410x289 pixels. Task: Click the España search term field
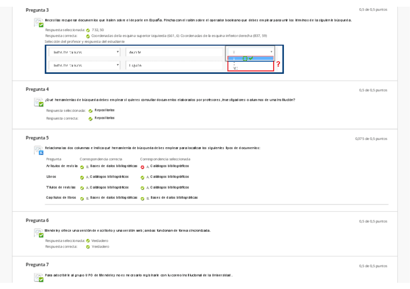pos(174,65)
